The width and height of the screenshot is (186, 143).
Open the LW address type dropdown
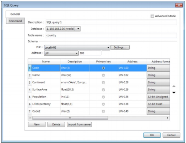coord(61,53)
